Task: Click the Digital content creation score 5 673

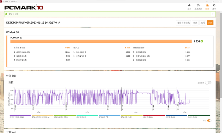Action: [187, 48]
